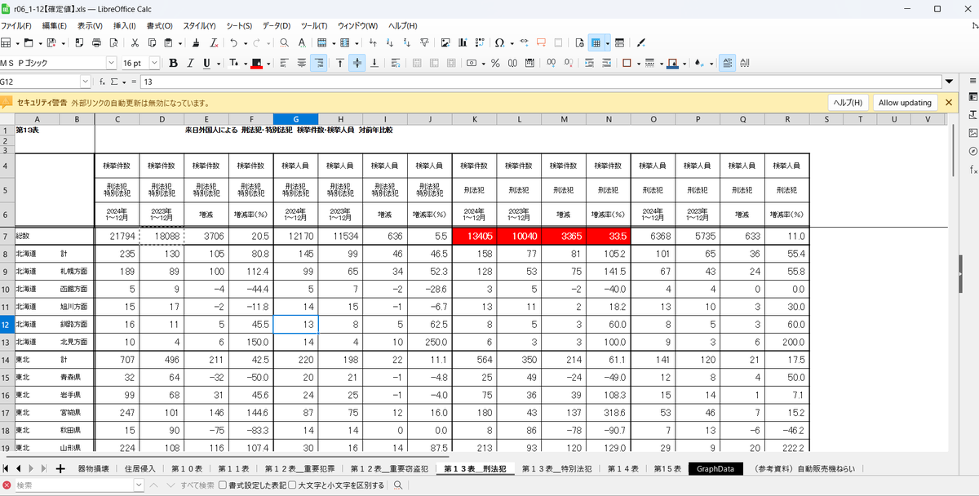The height and width of the screenshot is (496, 979).
Task: Open the 書式(O) menu
Action: [x=159, y=25]
